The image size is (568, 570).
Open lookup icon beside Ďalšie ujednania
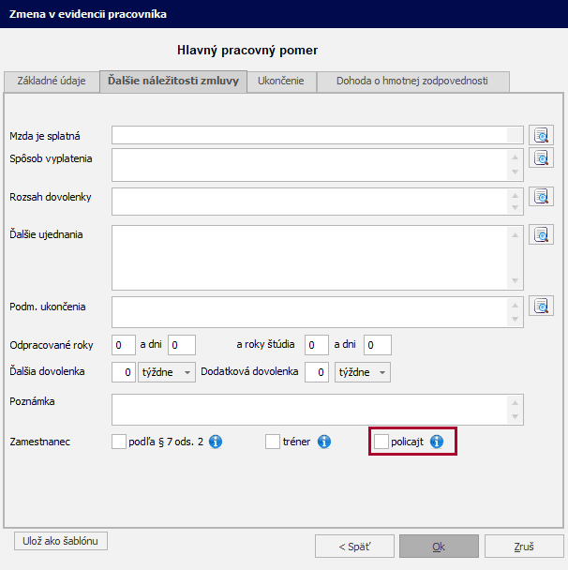pyautogui.click(x=541, y=233)
